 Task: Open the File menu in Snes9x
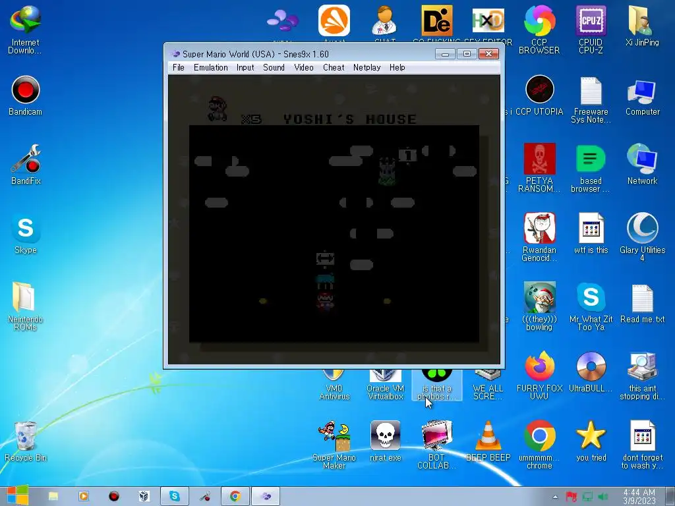[x=178, y=68]
